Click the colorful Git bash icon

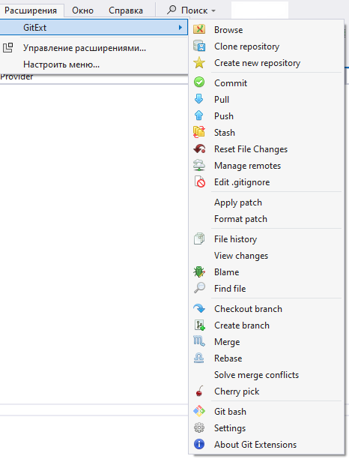(x=199, y=411)
